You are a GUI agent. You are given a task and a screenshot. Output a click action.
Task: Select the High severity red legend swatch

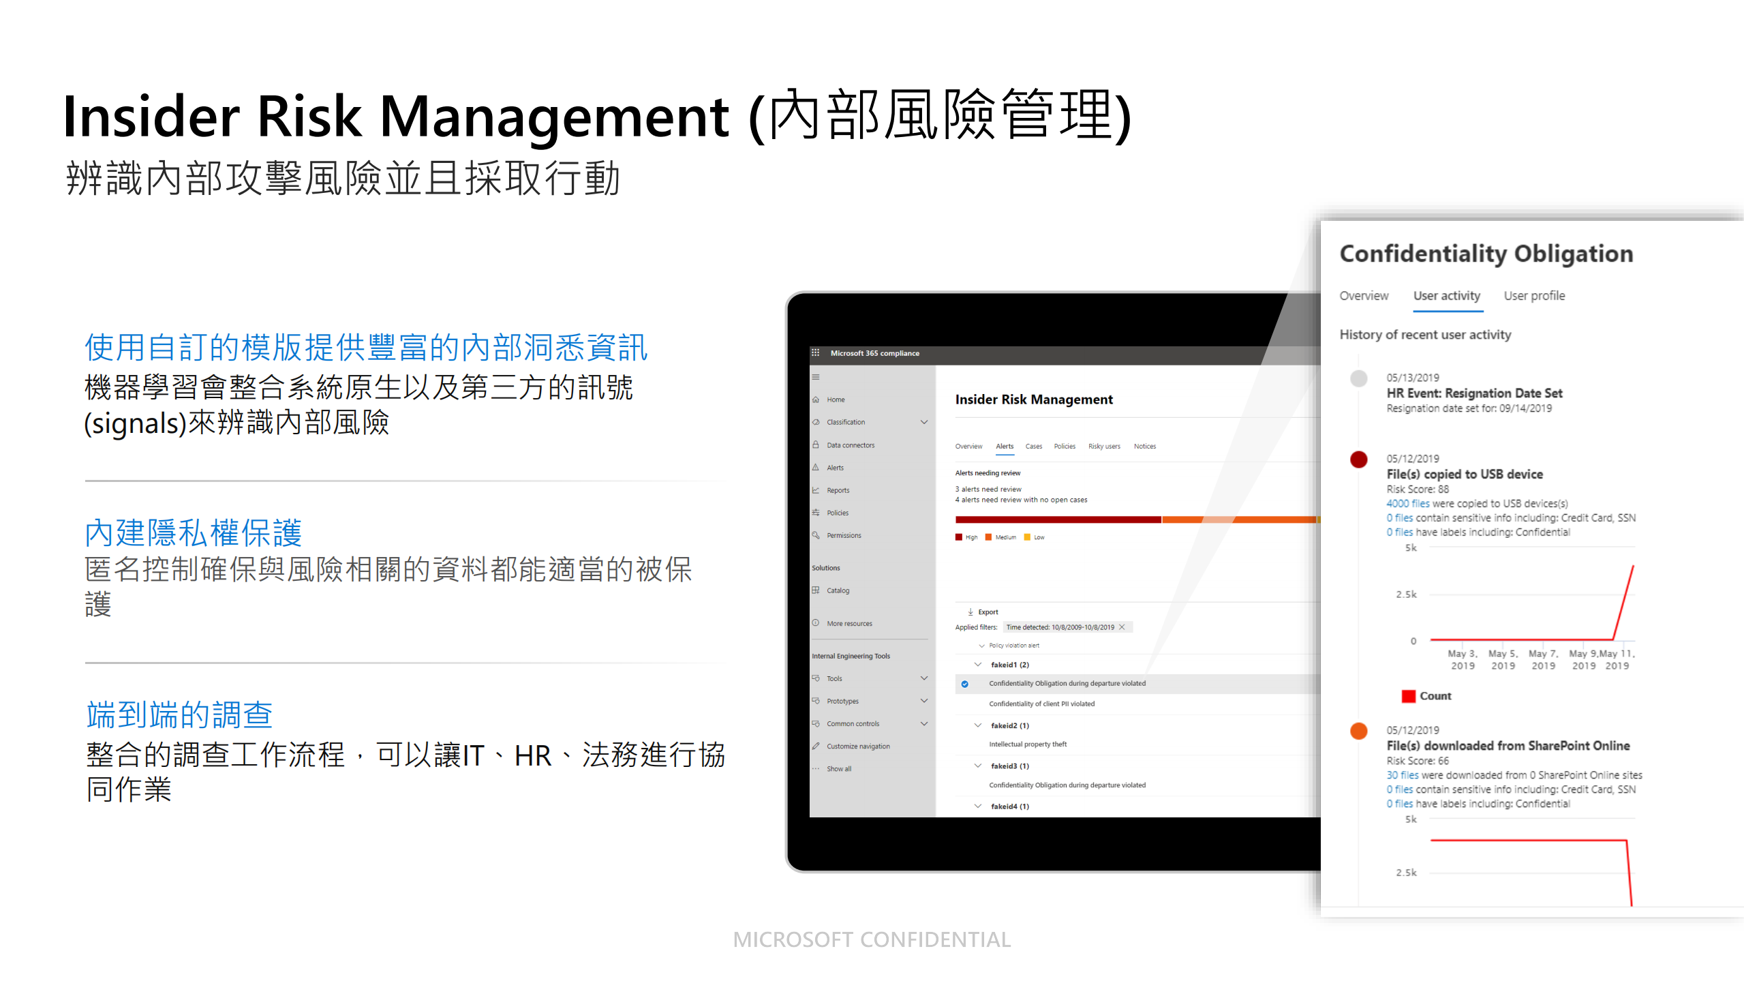(960, 537)
